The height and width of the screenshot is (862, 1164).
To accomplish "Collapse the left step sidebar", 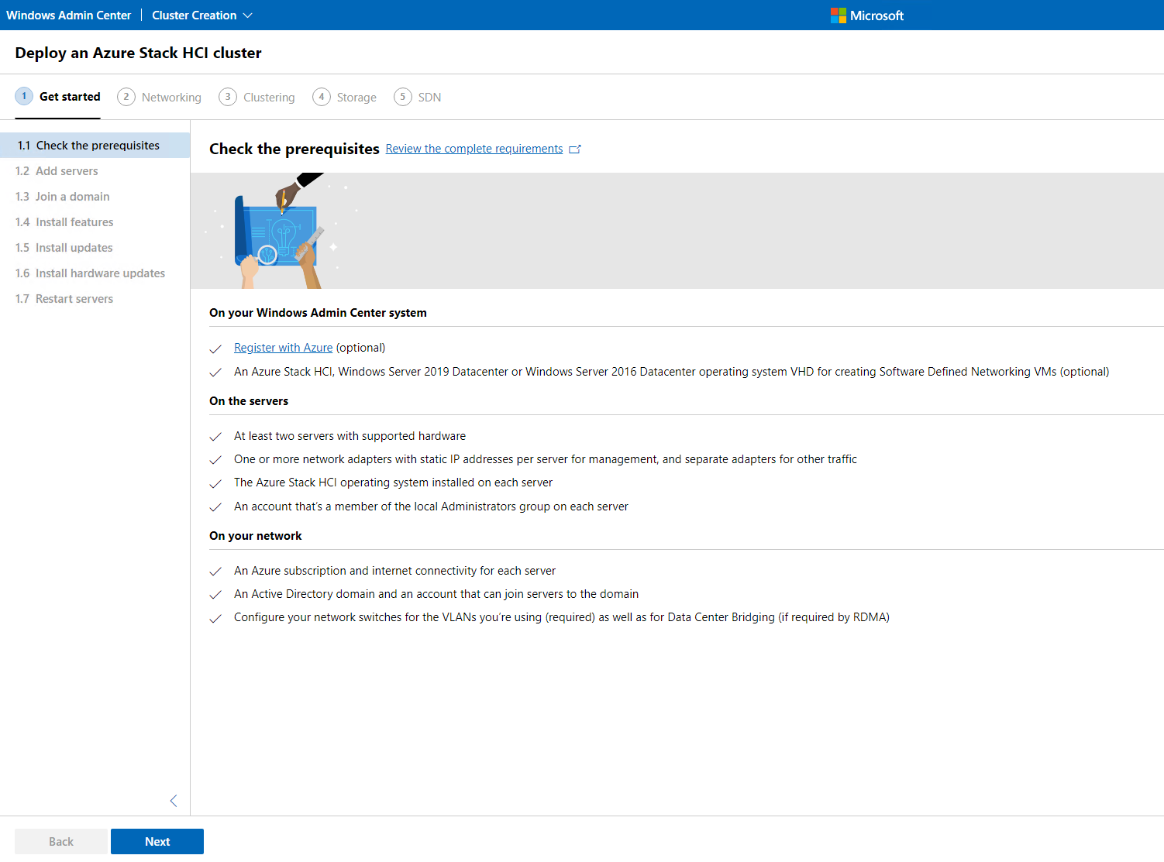I will tap(174, 801).
